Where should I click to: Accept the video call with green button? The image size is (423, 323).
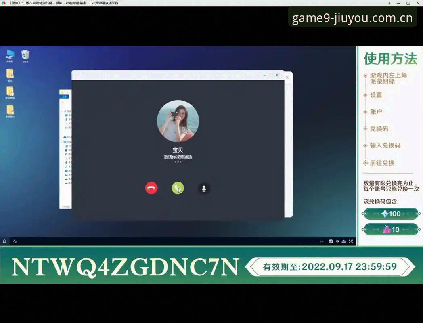click(178, 188)
